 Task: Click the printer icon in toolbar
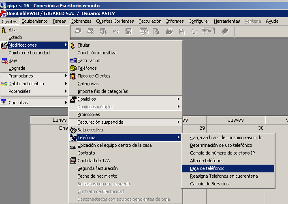point(169,32)
